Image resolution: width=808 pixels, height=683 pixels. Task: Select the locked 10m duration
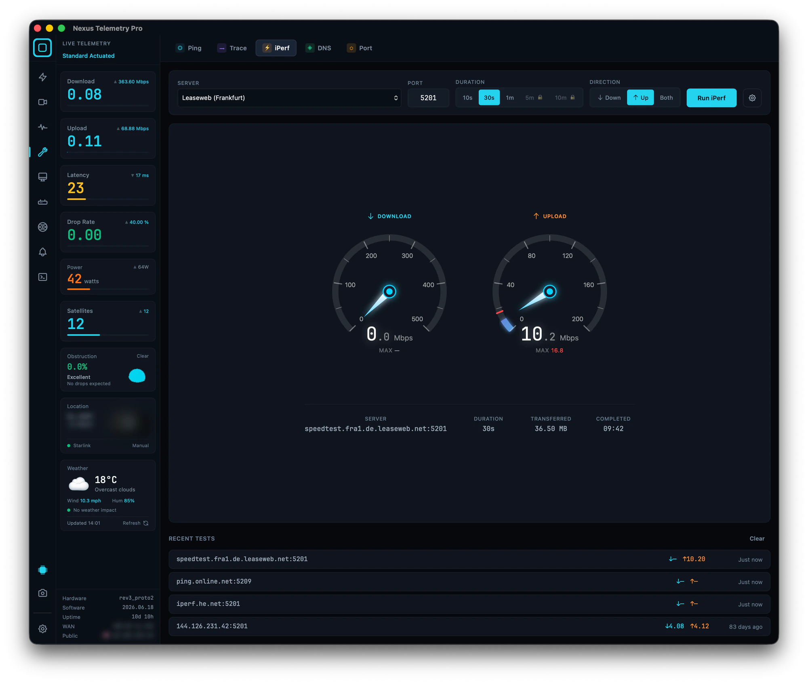tap(565, 98)
